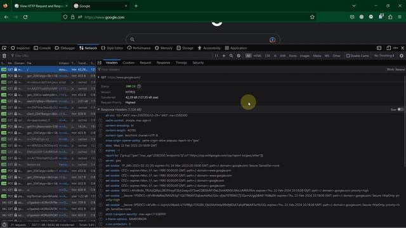Click the Filter URLs input field
The height and width of the screenshot is (228, 406).
(112, 56)
